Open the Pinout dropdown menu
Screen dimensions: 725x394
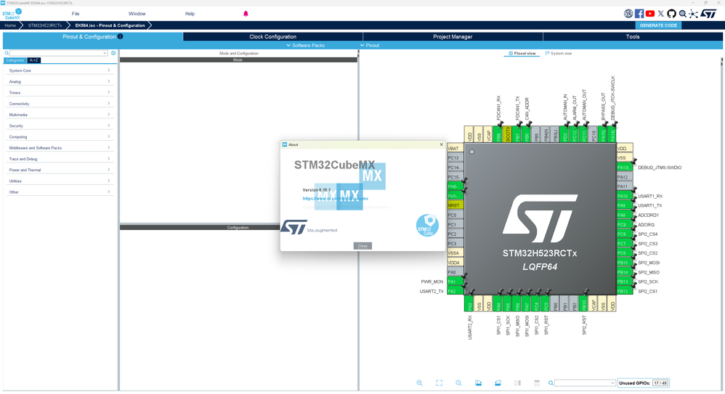click(x=370, y=45)
